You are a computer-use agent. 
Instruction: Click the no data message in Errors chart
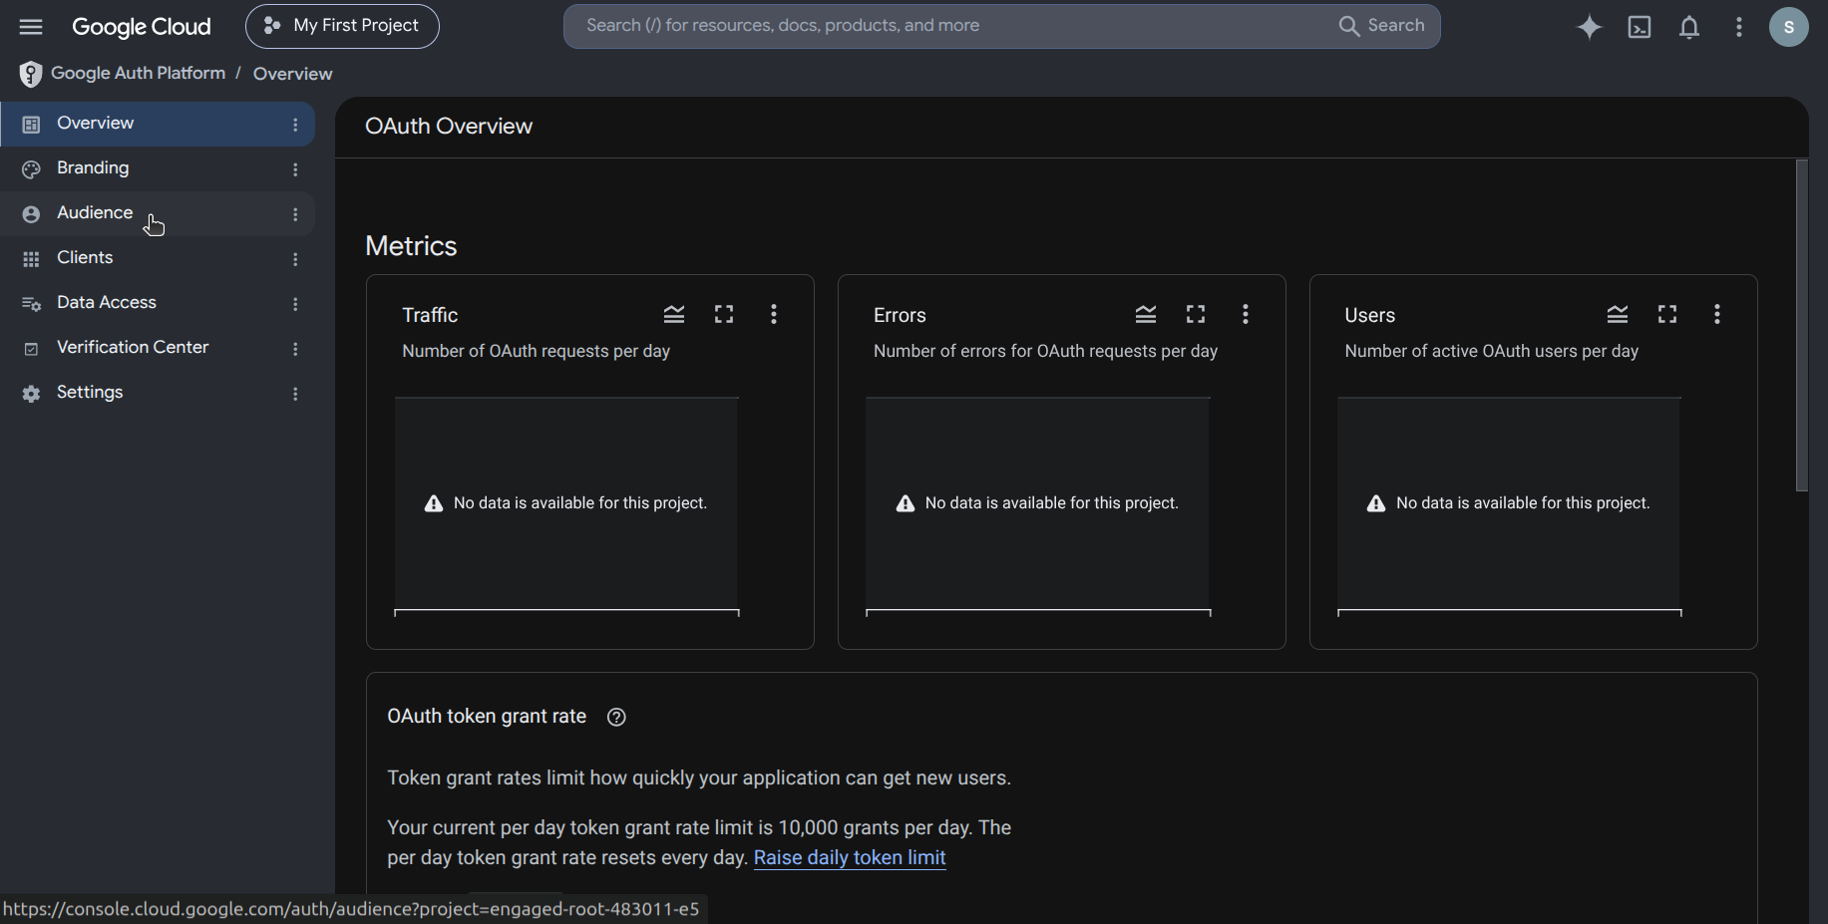1037,503
